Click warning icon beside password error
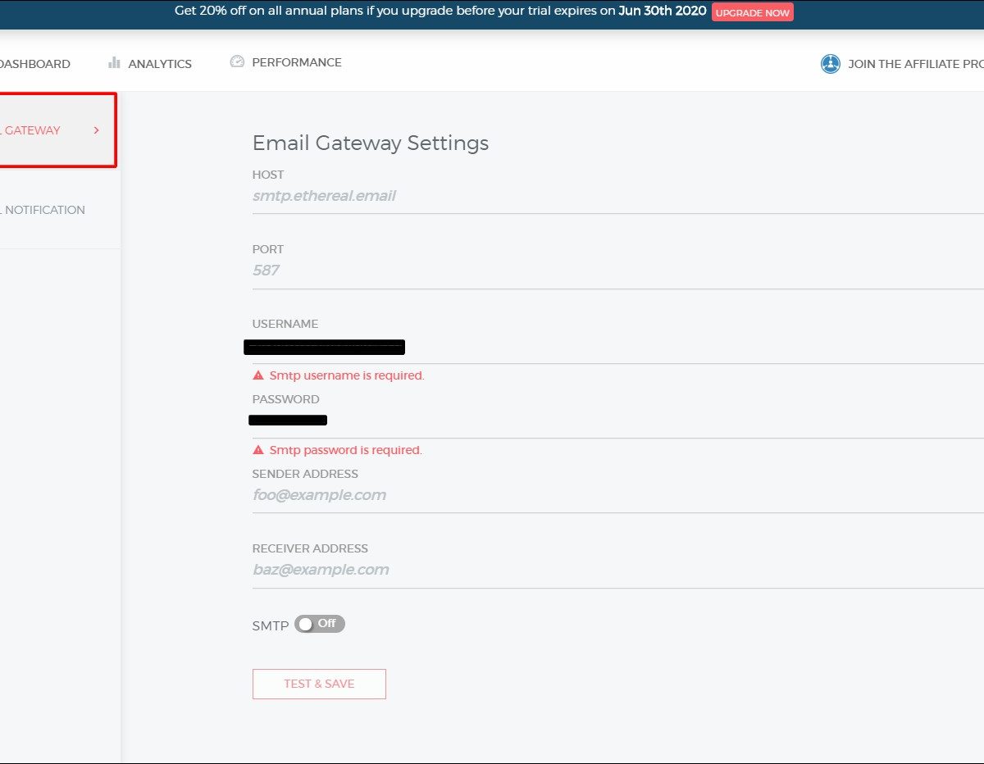Screen dimensions: 984x764 [x=258, y=450]
